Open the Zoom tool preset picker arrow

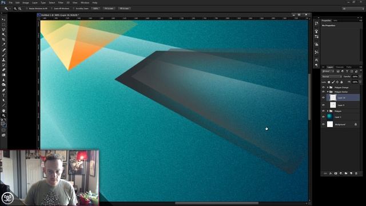click(x=10, y=9)
